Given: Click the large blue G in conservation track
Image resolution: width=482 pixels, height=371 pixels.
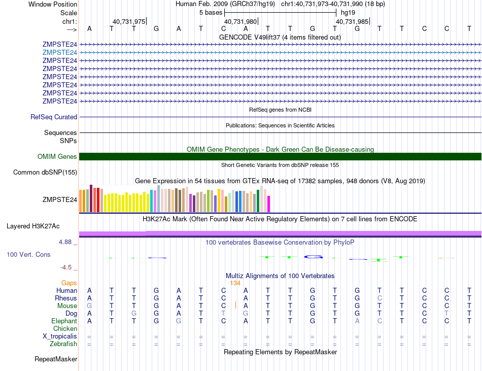Looking at the screenshot, I should pyautogui.click(x=313, y=257).
